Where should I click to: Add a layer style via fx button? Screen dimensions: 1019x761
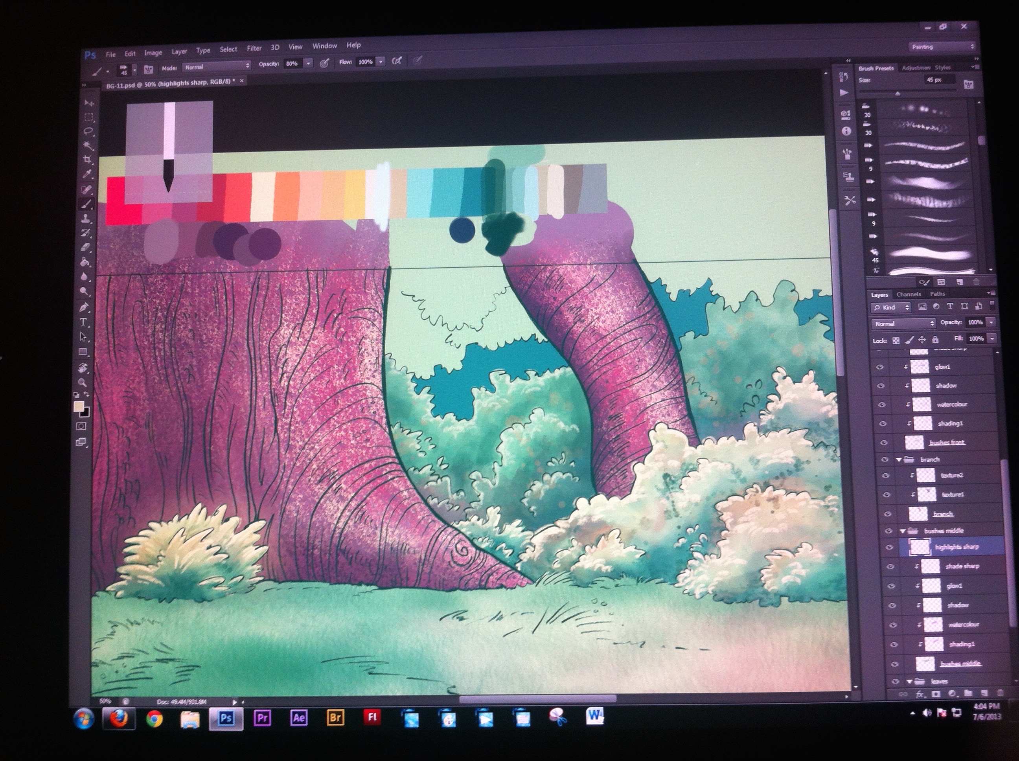tap(920, 694)
